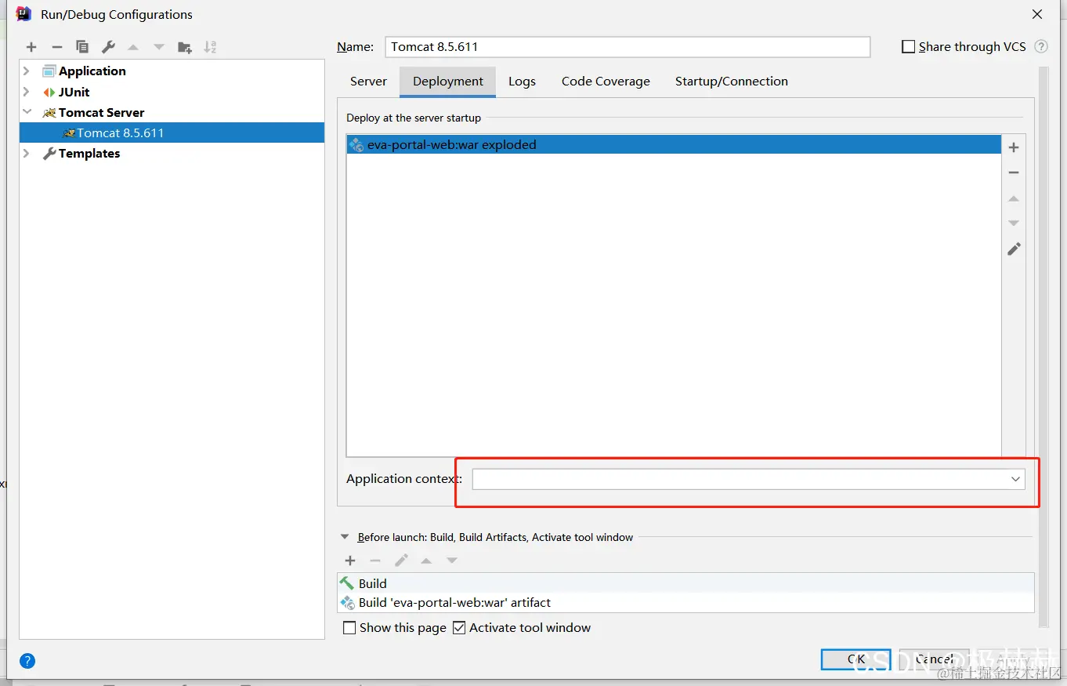Viewport: 1067px width, 686px height.
Task: Sort configurations alphabetically icon
Action: (210, 47)
